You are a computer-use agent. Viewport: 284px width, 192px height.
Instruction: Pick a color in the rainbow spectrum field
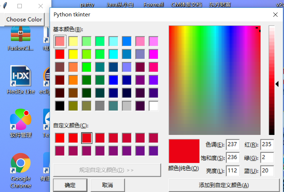tap(215, 80)
